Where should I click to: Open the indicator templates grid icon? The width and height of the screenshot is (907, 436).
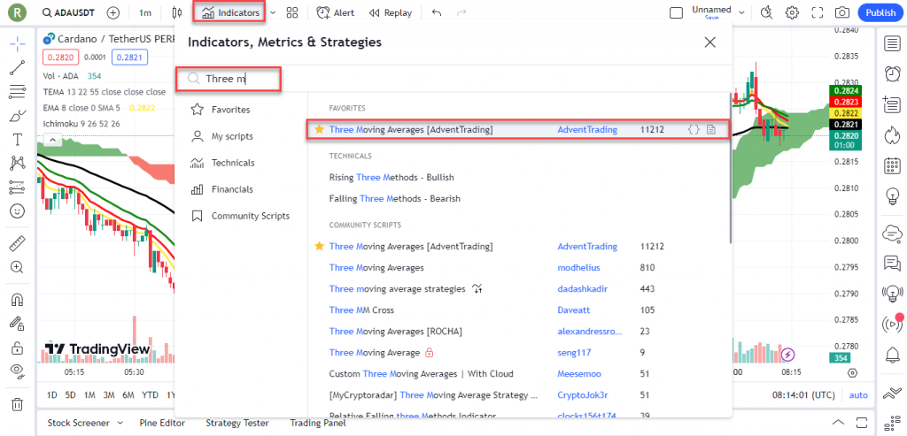(x=292, y=12)
